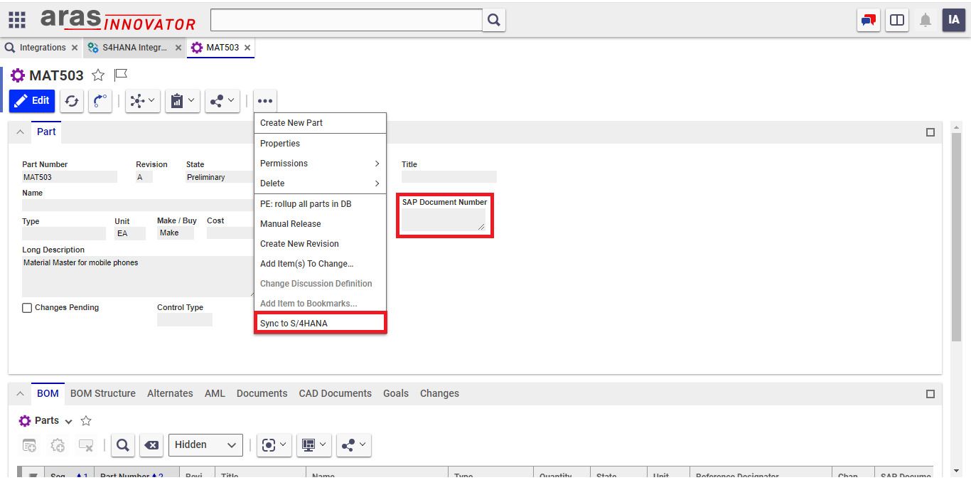
Task: Open the Changes tab
Action: point(439,393)
